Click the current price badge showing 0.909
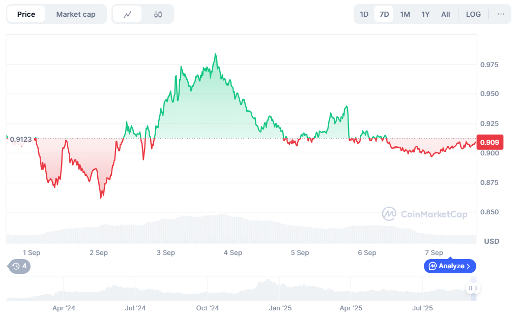This screenshot has height=320, width=519. click(x=489, y=142)
